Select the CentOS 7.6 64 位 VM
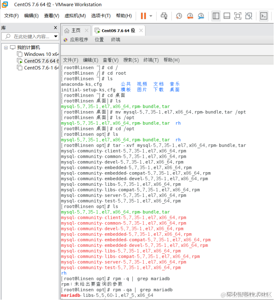274x300 pixels. point(41,61)
